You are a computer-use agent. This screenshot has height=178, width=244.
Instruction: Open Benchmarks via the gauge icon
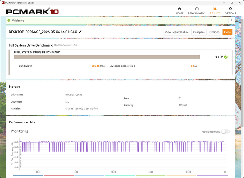[197, 9]
